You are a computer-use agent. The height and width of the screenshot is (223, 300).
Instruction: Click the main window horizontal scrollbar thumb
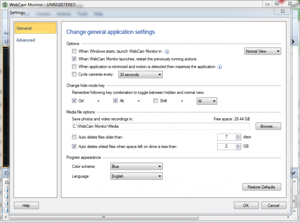tap(104, 217)
